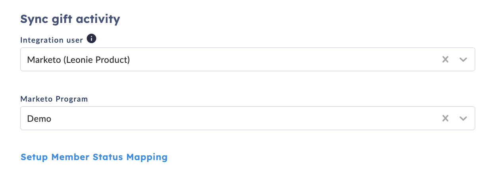Click blank space inside Marketo Program box
Viewport: 495px width, 185px height.
click(246, 118)
